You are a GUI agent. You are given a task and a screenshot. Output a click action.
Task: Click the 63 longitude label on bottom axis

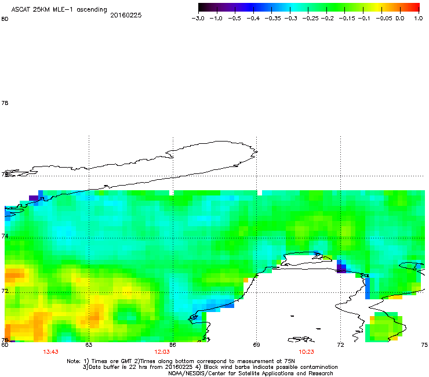click(89, 345)
